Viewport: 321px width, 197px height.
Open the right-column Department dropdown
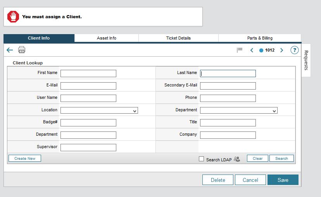pyautogui.click(x=239, y=111)
